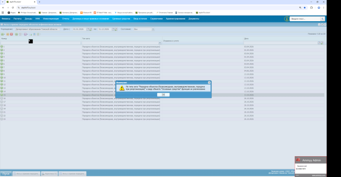
Task: Close the warning dialog with its X
Action: (x=209, y=83)
